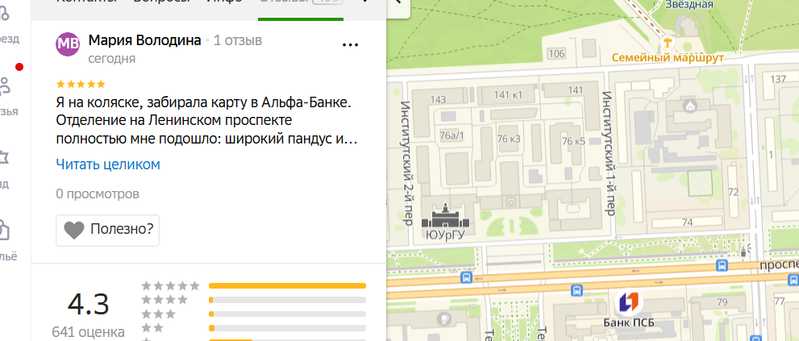Image resolution: width=799 pixels, height=341 pixels.
Task: Click building label '76 к5'
Action: [573, 141]
